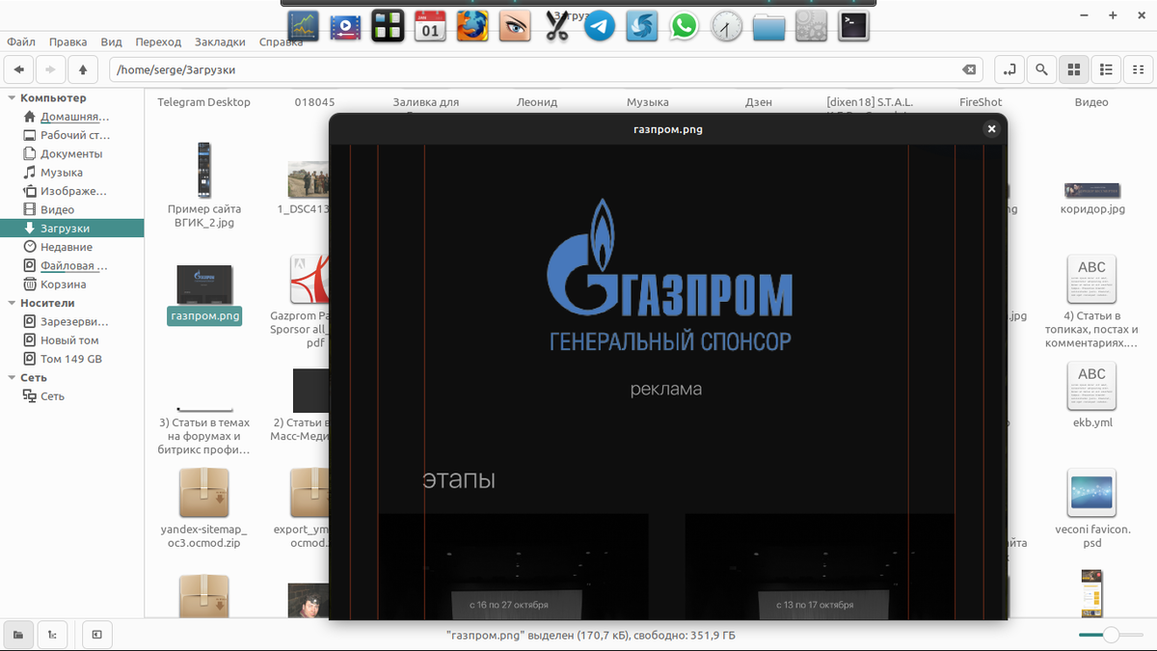Select the газпром.png file thumbnail
This screenshot has height=651, width=1157.
tap(203, 284)
